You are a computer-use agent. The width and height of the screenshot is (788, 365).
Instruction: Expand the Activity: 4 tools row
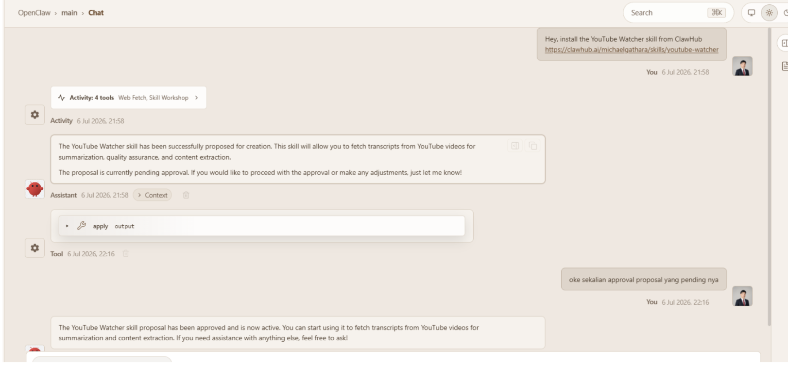click(129, 98)
